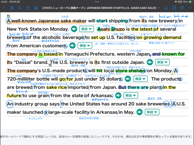Open the search magnifier in toolbar
This screenshot has height=145, width=194.
point(20,8)
